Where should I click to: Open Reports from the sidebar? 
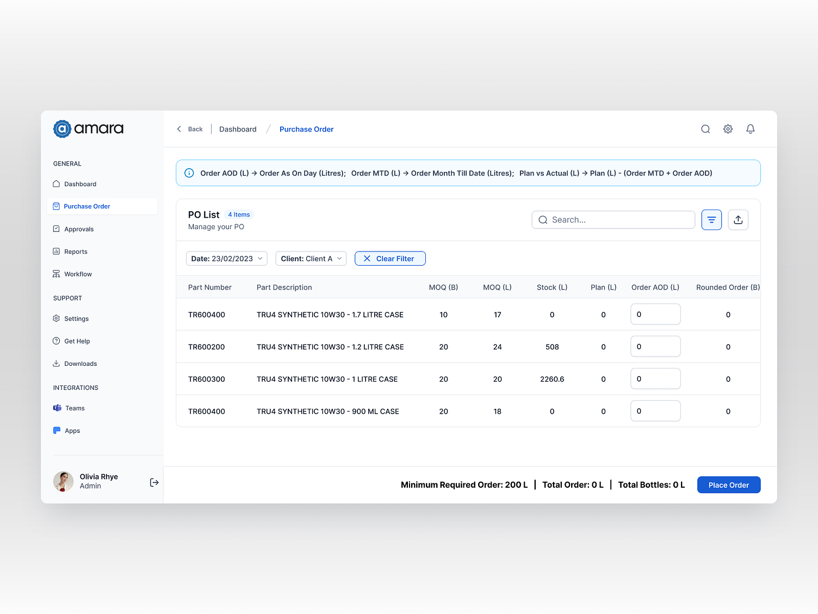pyautogui.click(x=76, y=251)
